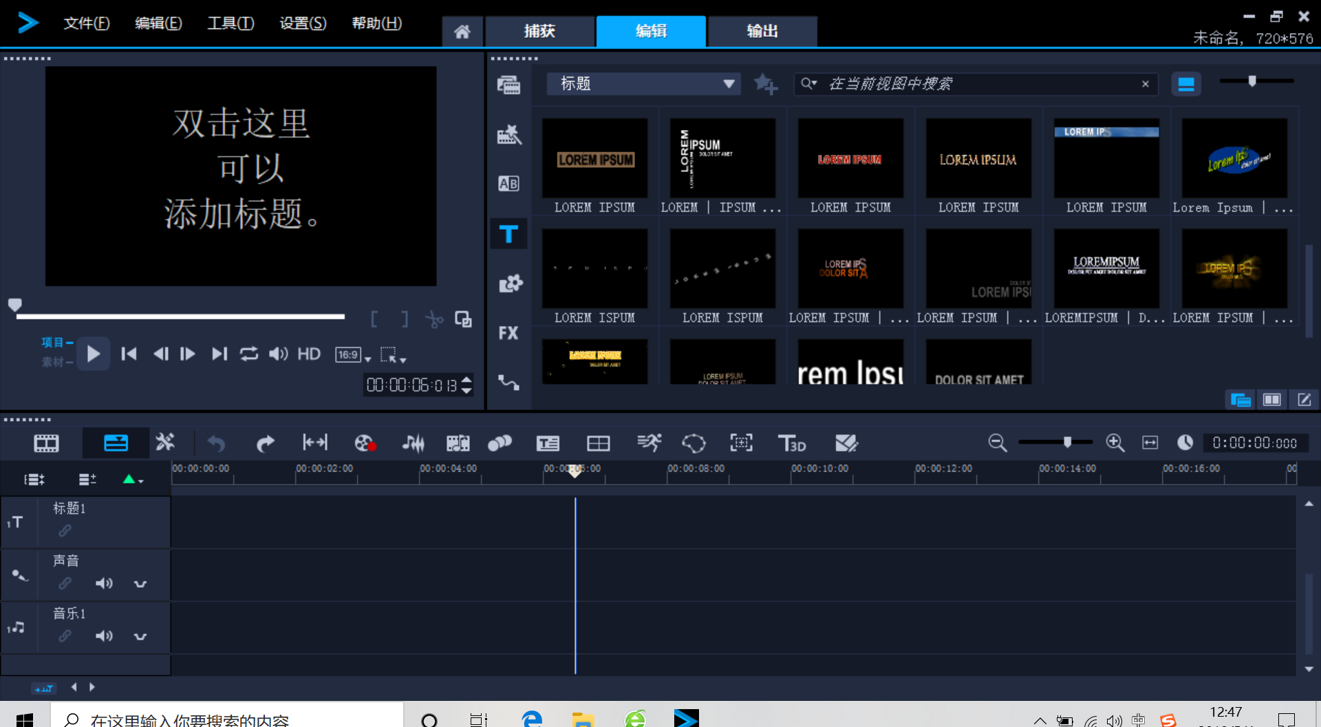
Task: Open the customize tools icon
Action: coord(165,442)
